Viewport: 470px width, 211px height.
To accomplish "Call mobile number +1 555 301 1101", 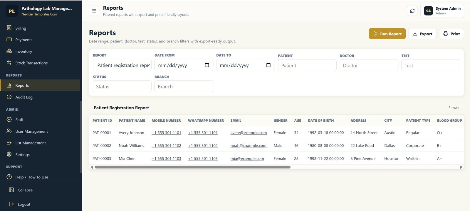I will pos(166,132).
